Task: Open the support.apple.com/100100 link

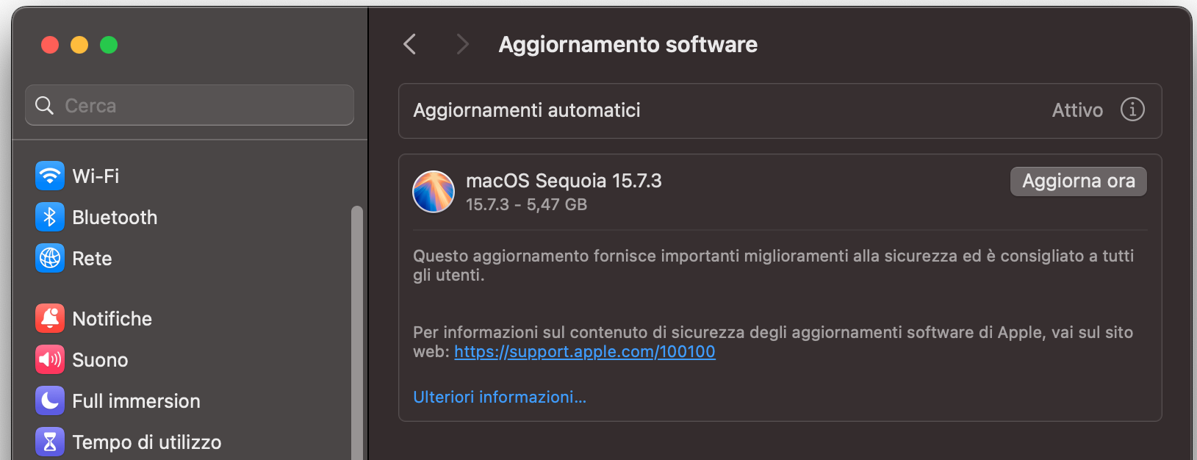Action: 584,352
